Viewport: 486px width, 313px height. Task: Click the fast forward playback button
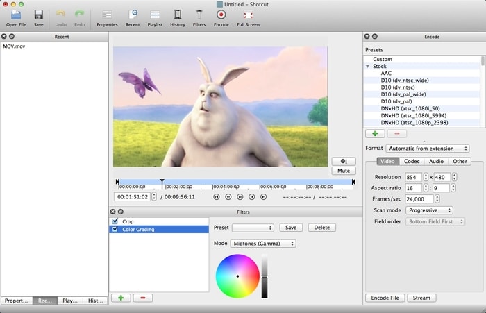pos(251,197)
